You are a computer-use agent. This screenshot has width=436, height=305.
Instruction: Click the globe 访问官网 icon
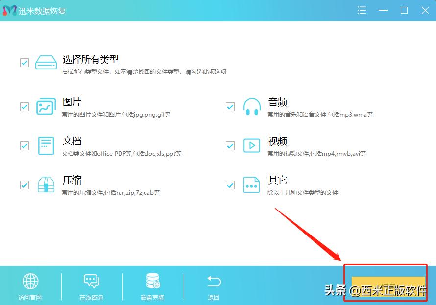(30, 282)
